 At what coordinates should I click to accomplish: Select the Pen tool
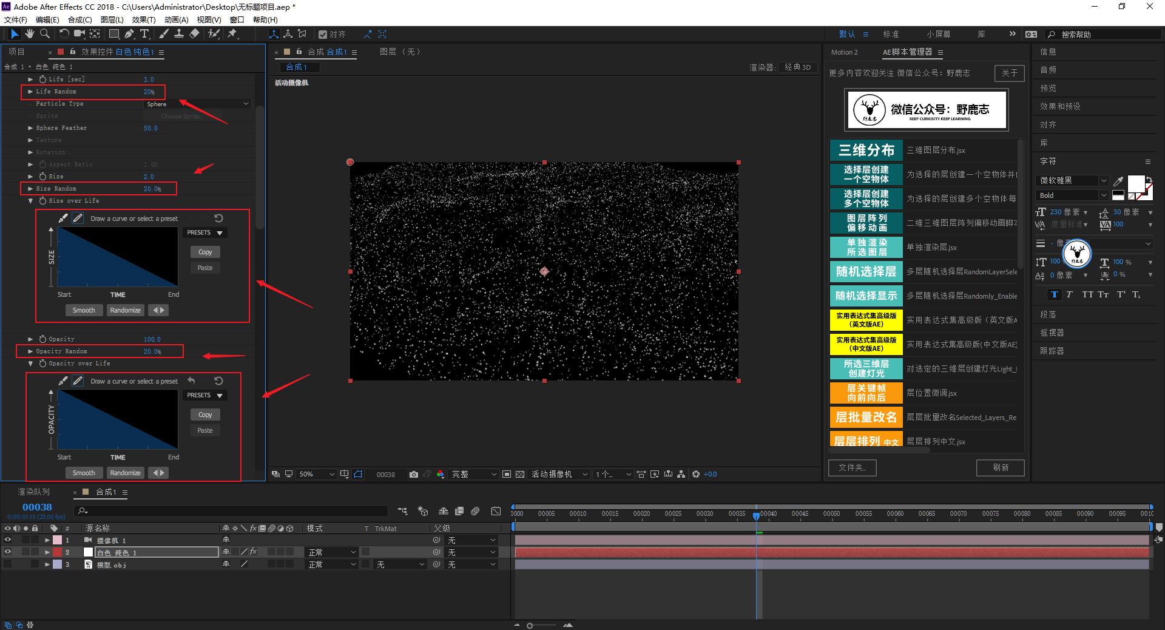129,34
